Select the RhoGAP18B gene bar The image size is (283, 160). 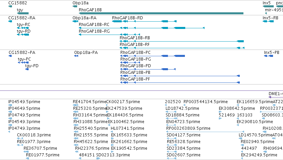pyautogui.click(x=161, y=13)
